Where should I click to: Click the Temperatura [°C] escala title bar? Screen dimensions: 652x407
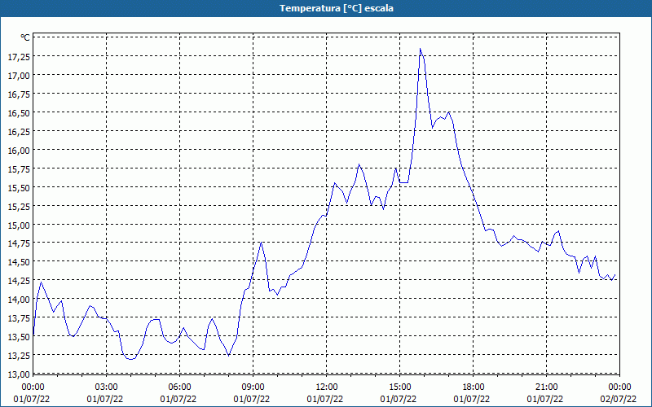(x=326, y=8)
